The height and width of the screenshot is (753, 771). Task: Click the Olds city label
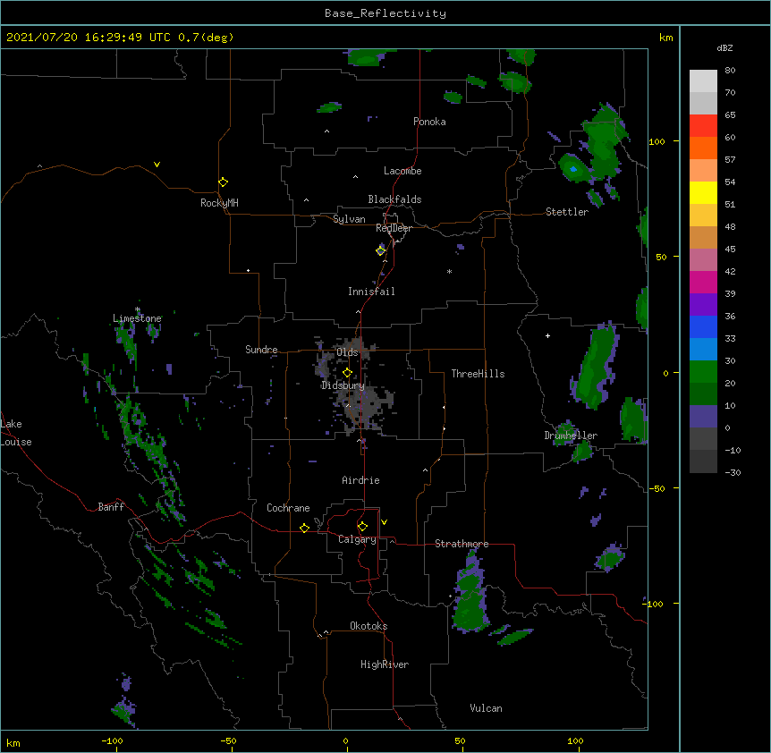[347, 352]
